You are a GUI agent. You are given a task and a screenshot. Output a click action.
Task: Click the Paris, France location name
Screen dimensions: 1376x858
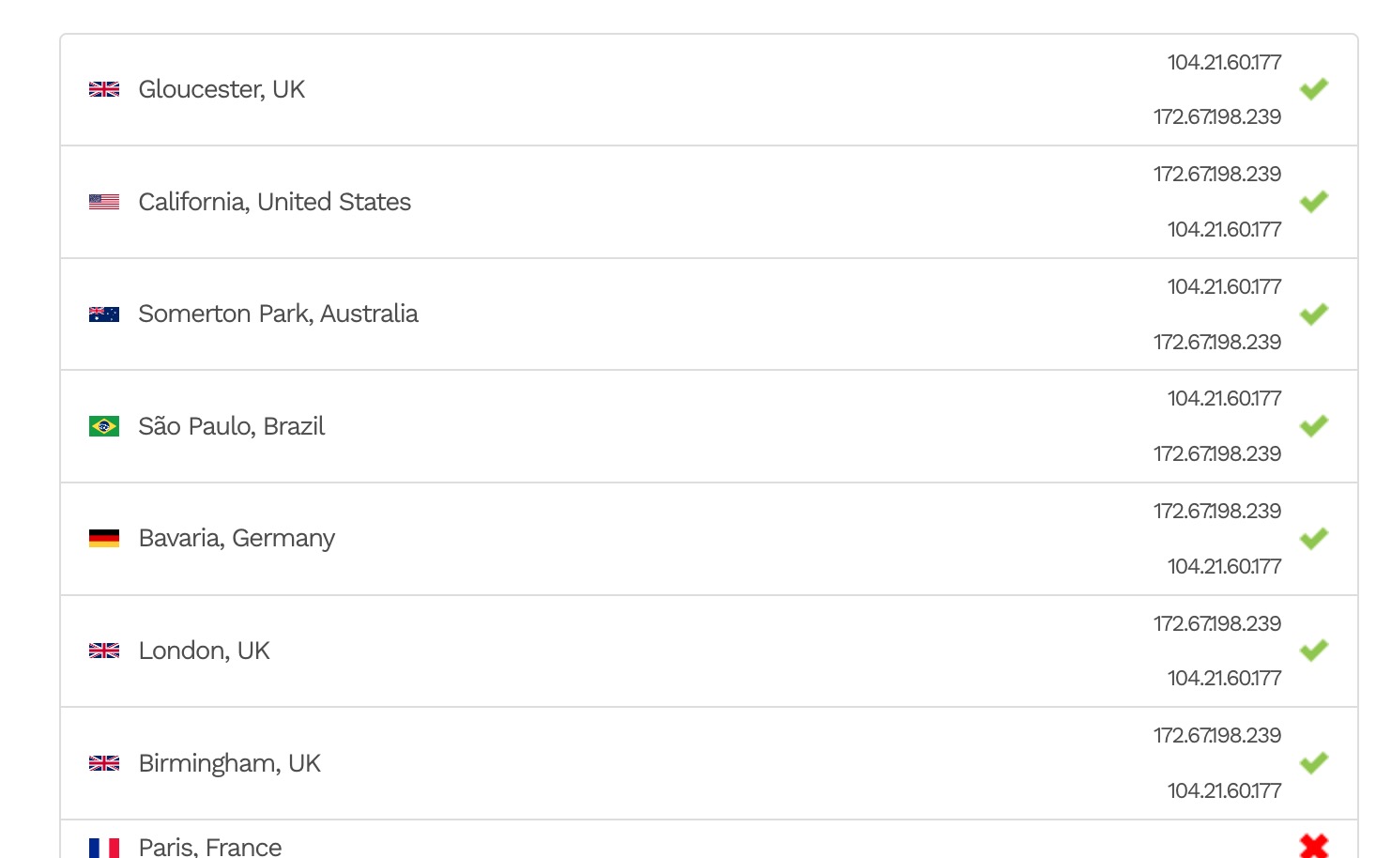(209, 847)
